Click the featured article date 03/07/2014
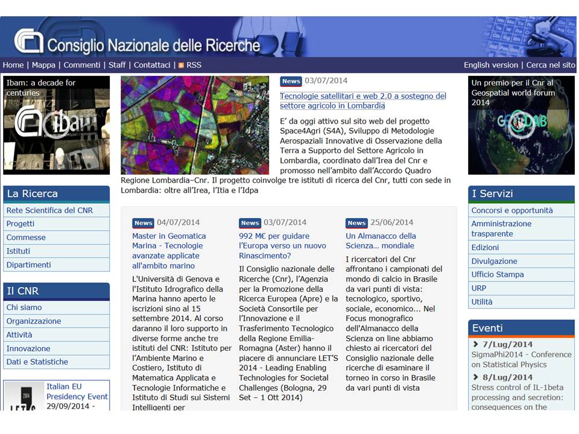The height and width of the screenshot is (434, 579). (x=326, y=80)
